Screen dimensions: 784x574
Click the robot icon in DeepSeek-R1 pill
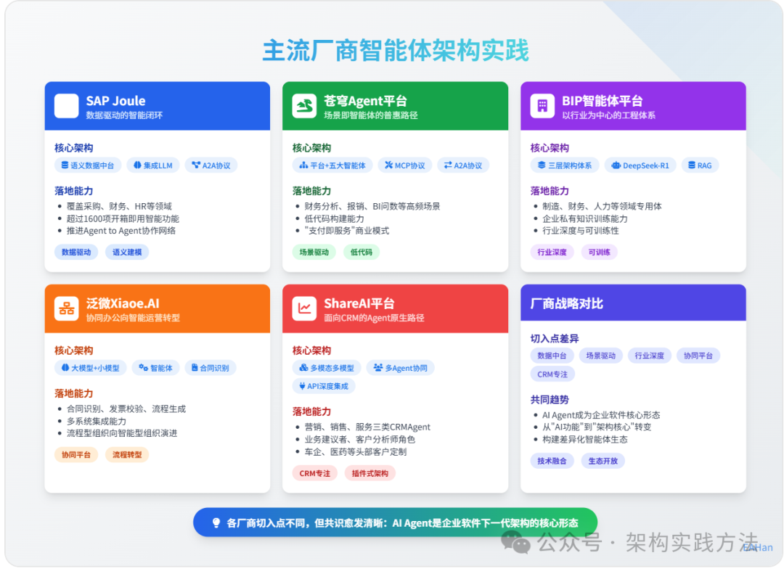pyautogui.click(x=616, y=165)
